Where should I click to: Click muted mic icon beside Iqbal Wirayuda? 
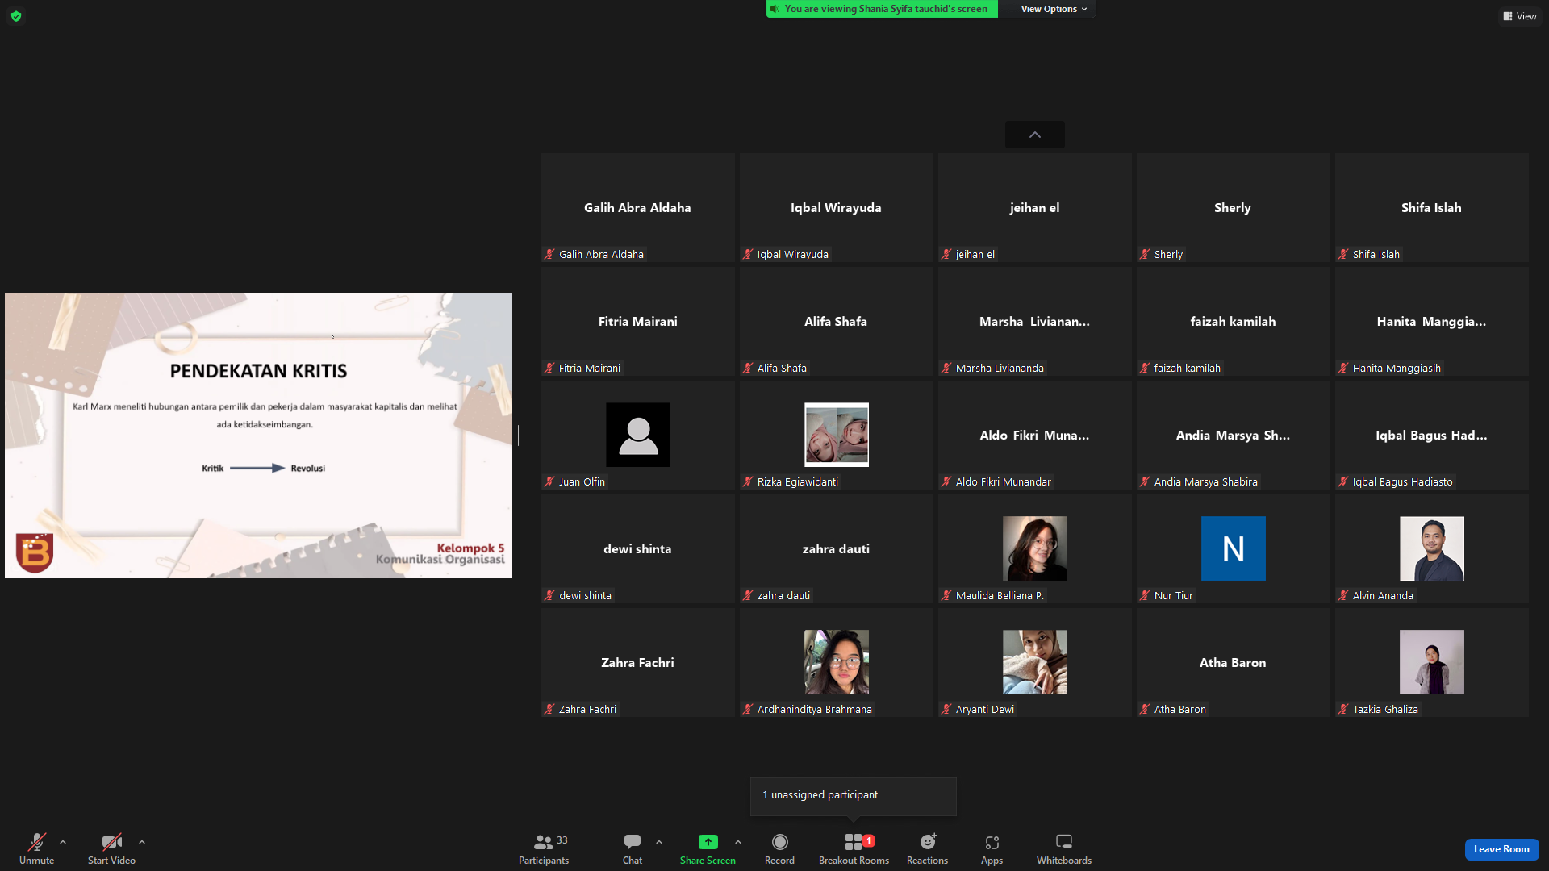pyautogui.click(x=749, y=255)
